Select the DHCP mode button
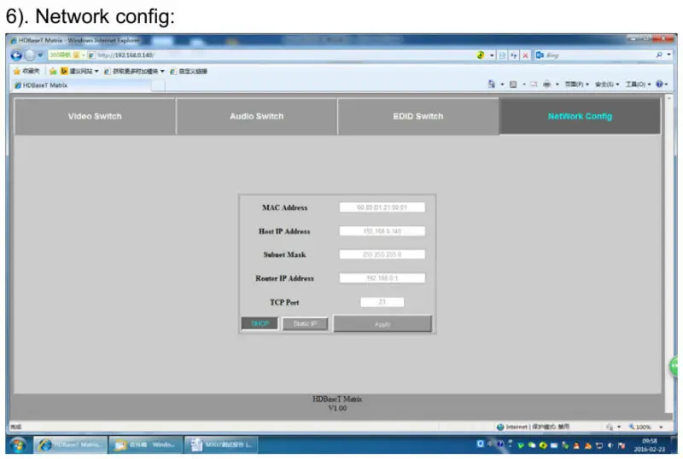 (260, 323)
